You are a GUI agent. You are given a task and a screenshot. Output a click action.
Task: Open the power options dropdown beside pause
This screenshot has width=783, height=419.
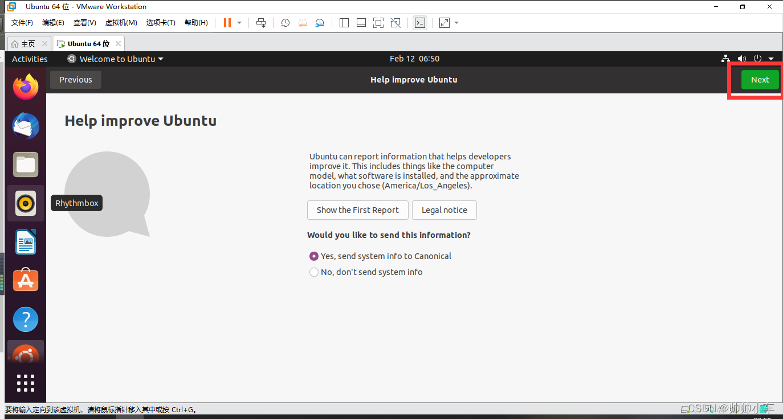coord(239,23)
